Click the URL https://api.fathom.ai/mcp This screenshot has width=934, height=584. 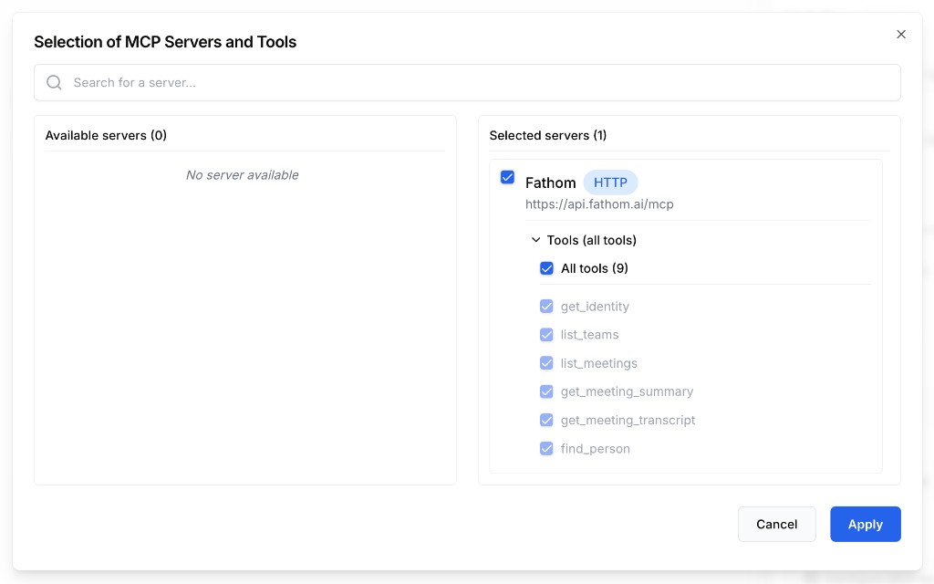coord(599,204)
